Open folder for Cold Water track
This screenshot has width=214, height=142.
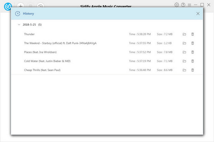[184, 61]
